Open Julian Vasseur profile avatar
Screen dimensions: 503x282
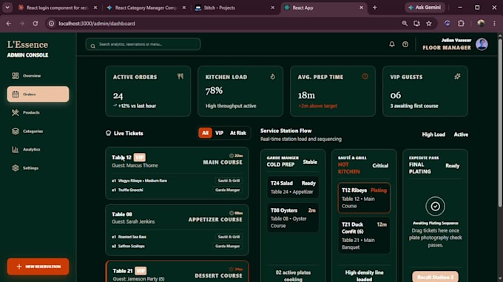point(482,44)
